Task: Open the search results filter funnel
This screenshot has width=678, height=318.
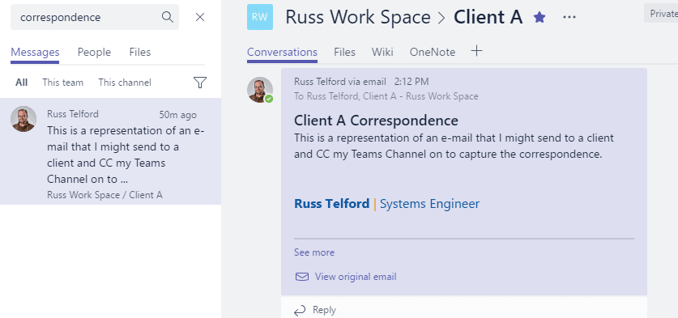Action: (200, 82)
